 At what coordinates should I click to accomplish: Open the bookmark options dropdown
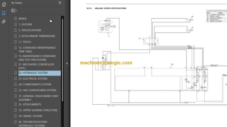[14, 11]
